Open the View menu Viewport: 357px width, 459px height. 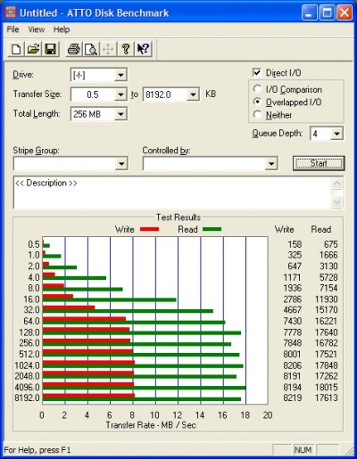(37, 29)
